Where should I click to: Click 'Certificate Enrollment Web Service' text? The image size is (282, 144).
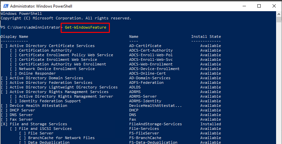click(x=58, y=60)
